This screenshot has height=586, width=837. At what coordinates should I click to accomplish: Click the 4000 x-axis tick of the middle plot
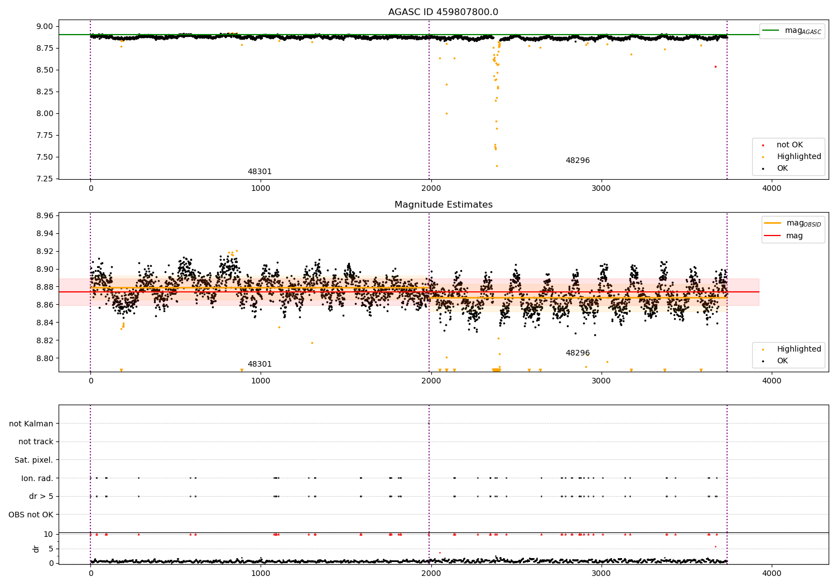click(x=772, y=381)
